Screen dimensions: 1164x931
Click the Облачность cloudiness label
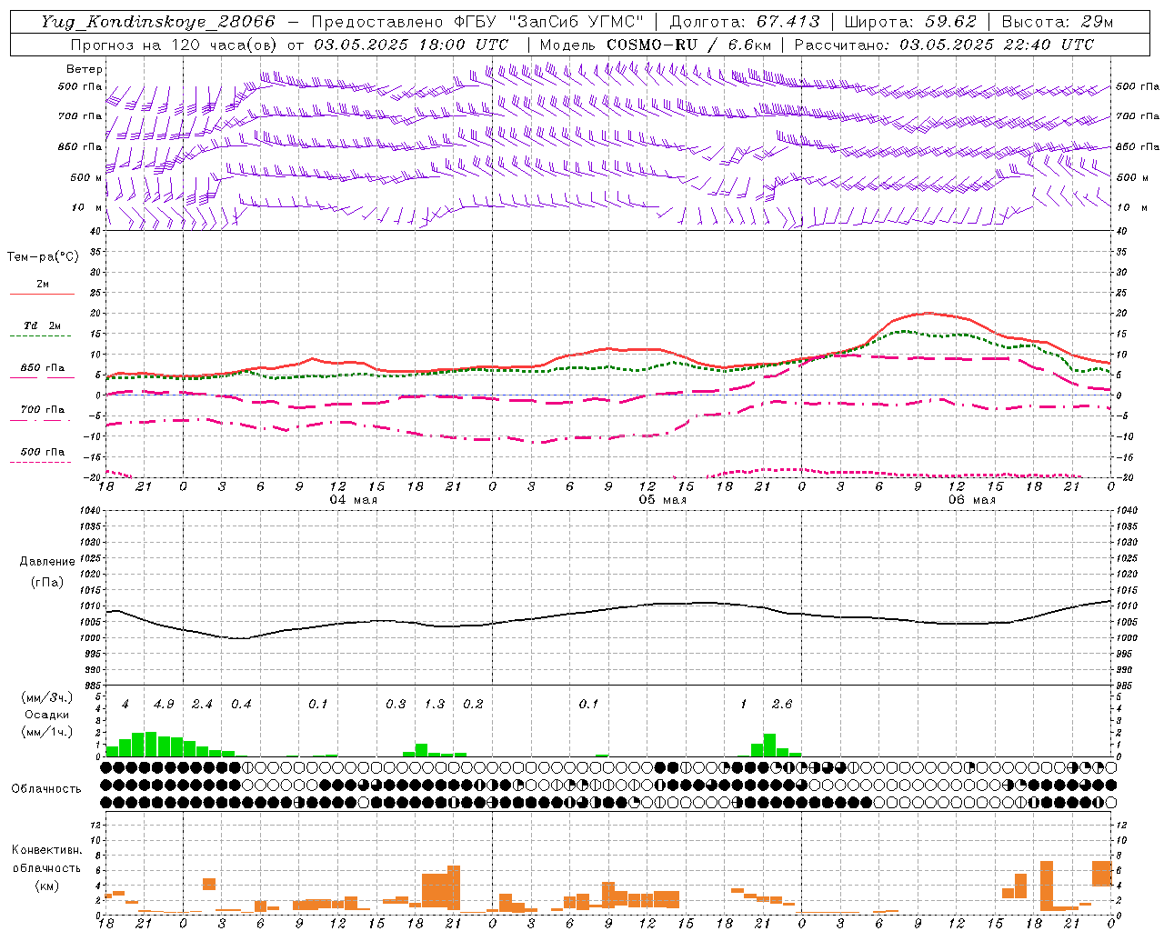(x=46, y=789)
